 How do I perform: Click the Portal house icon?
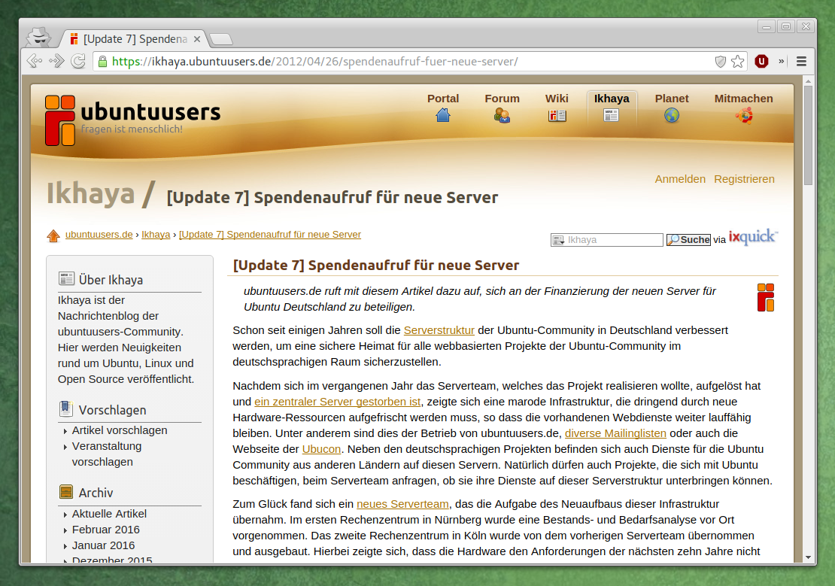443,115
